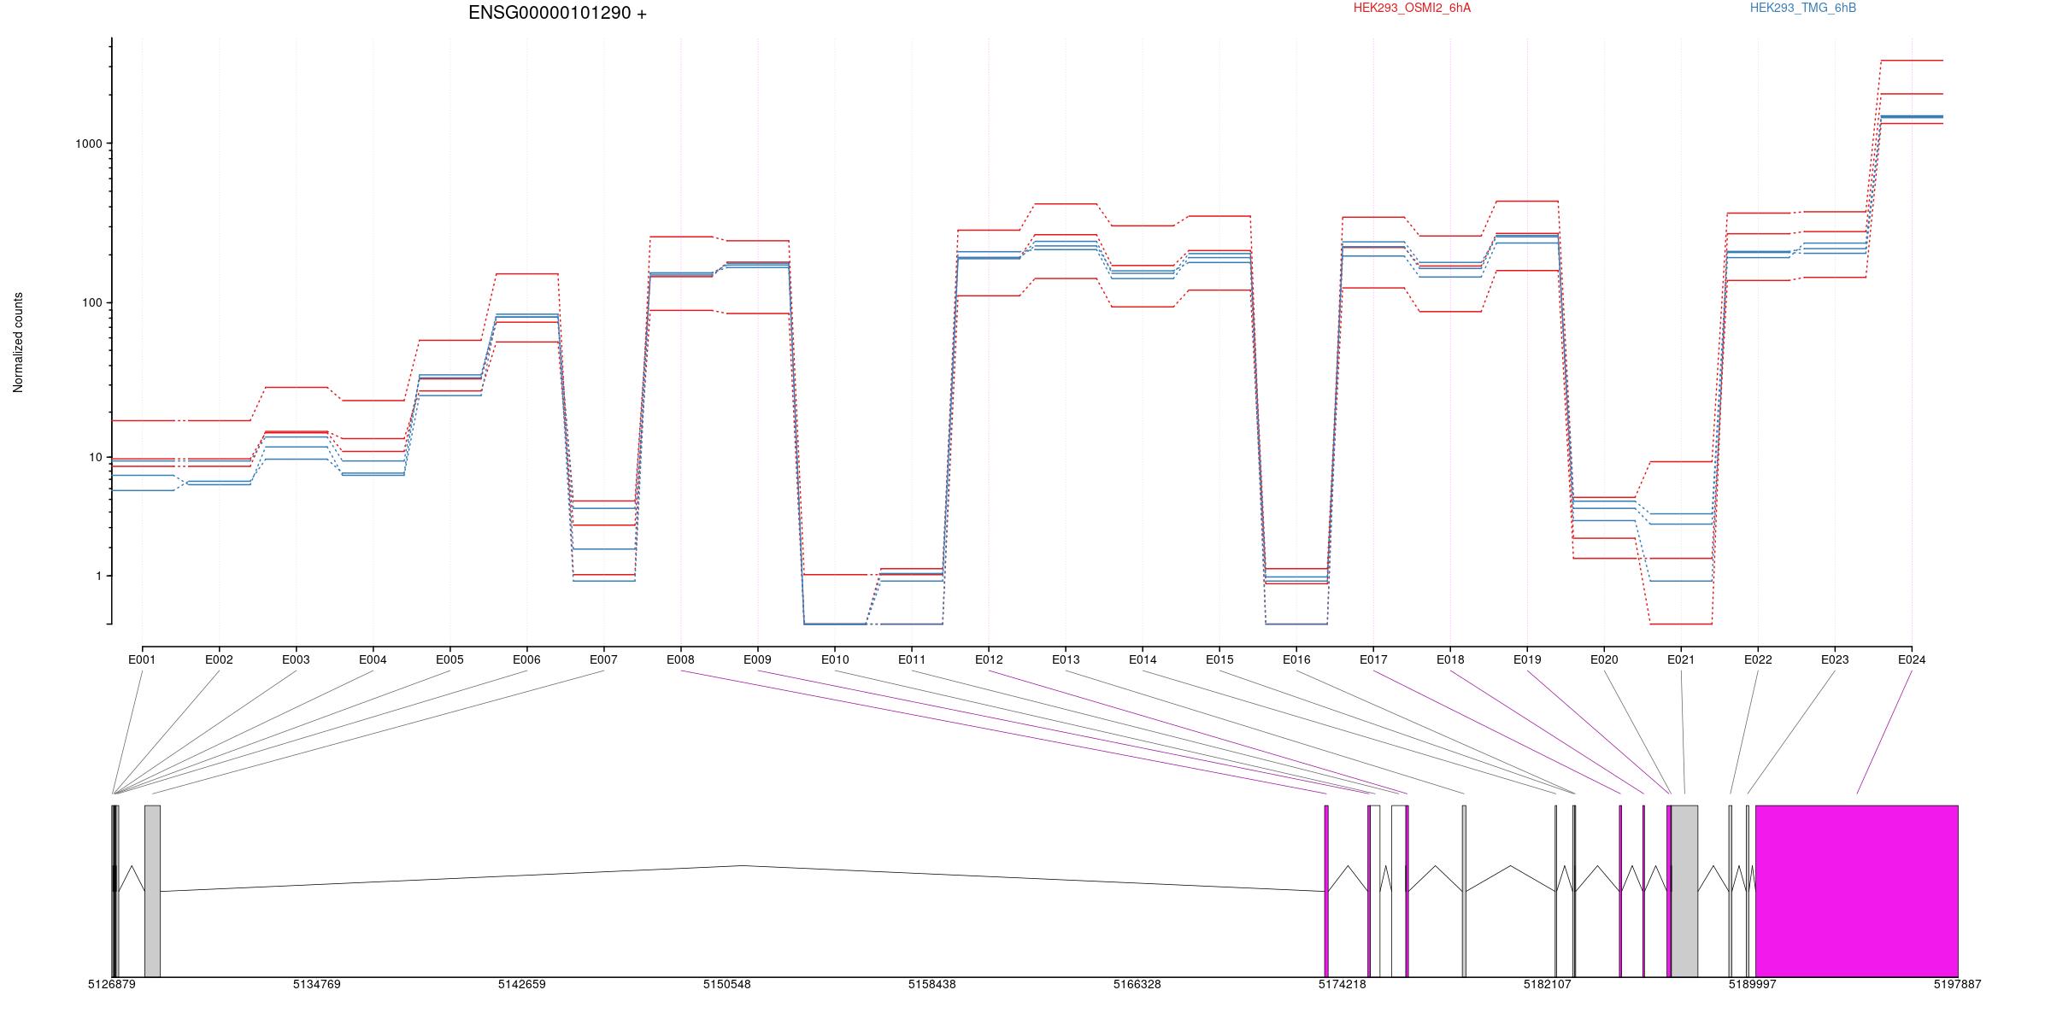Click genomic coordinate 5197887
The image size is (2051, 1025).
[x=1958, y=984]
